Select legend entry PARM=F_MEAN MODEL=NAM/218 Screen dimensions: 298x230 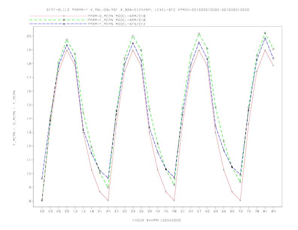117,20
